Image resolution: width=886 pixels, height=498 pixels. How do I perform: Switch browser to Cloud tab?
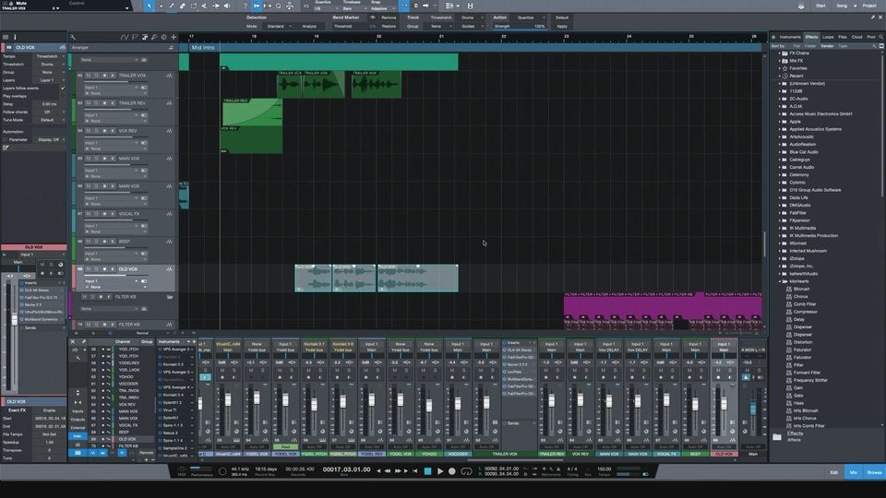coord(857,37)
